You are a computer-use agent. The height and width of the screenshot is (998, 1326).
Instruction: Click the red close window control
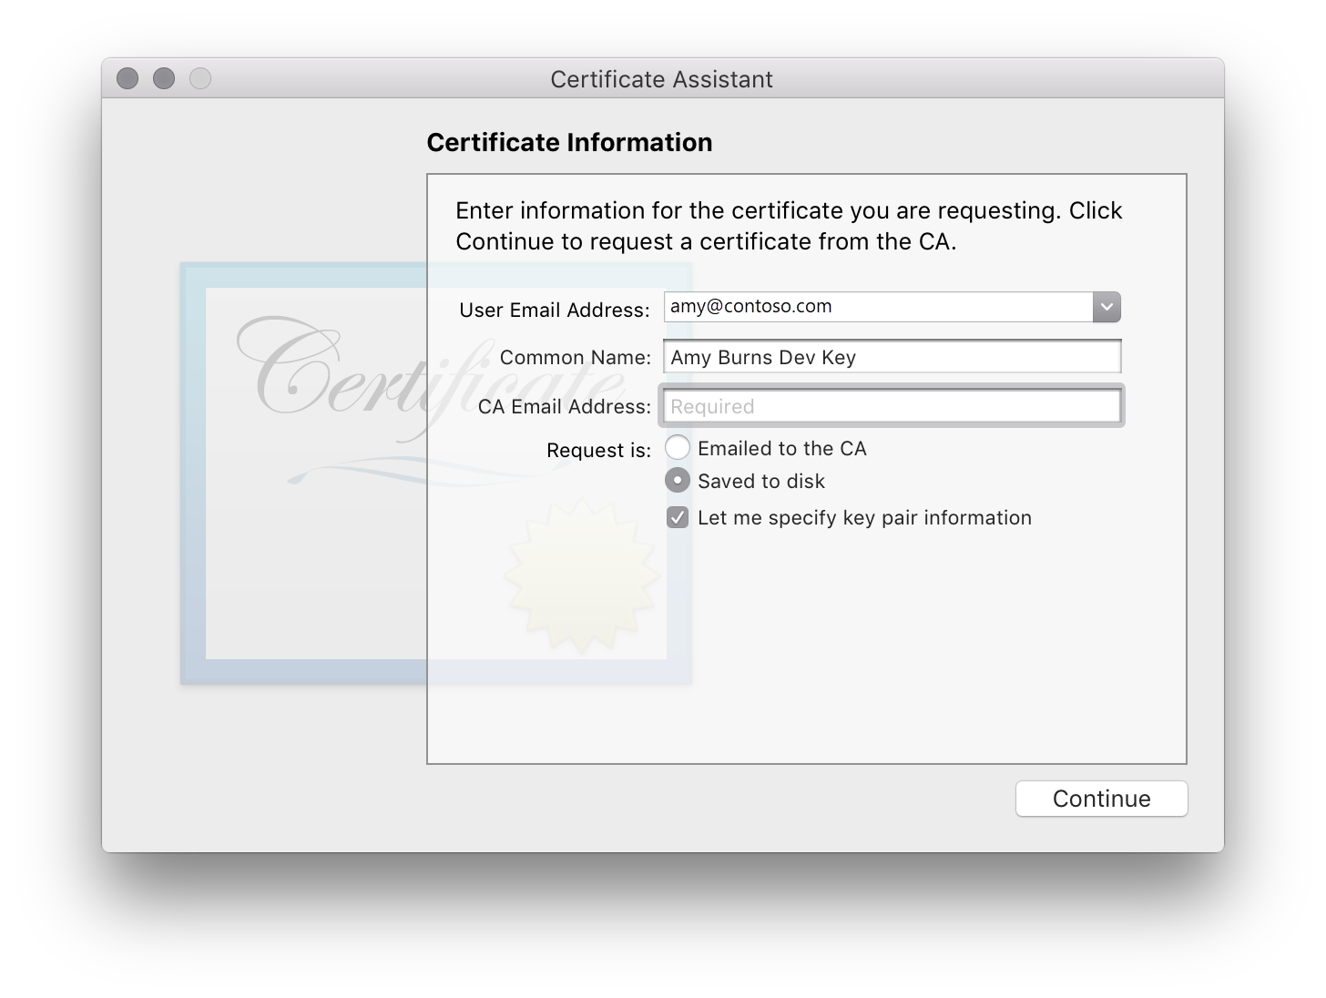click(127, 78)
